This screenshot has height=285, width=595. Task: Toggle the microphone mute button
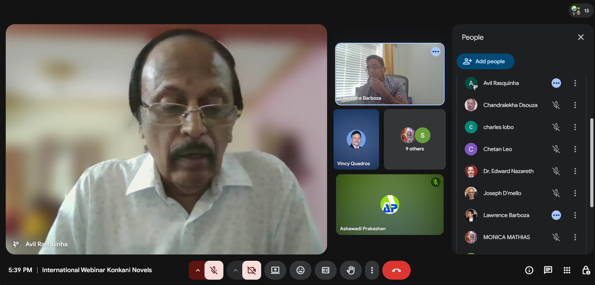[214, 270]
